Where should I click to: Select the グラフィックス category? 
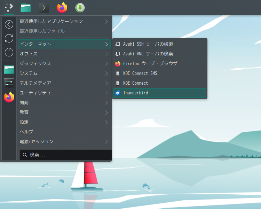64,64
